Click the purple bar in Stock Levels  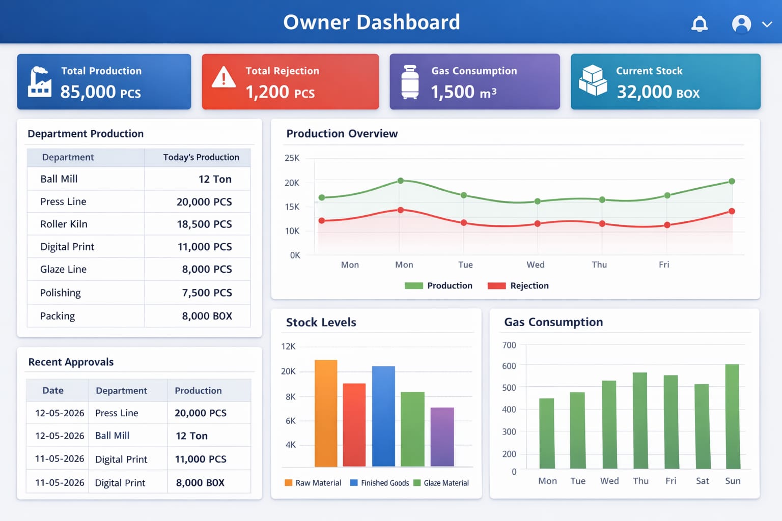[x=442, y=437]
